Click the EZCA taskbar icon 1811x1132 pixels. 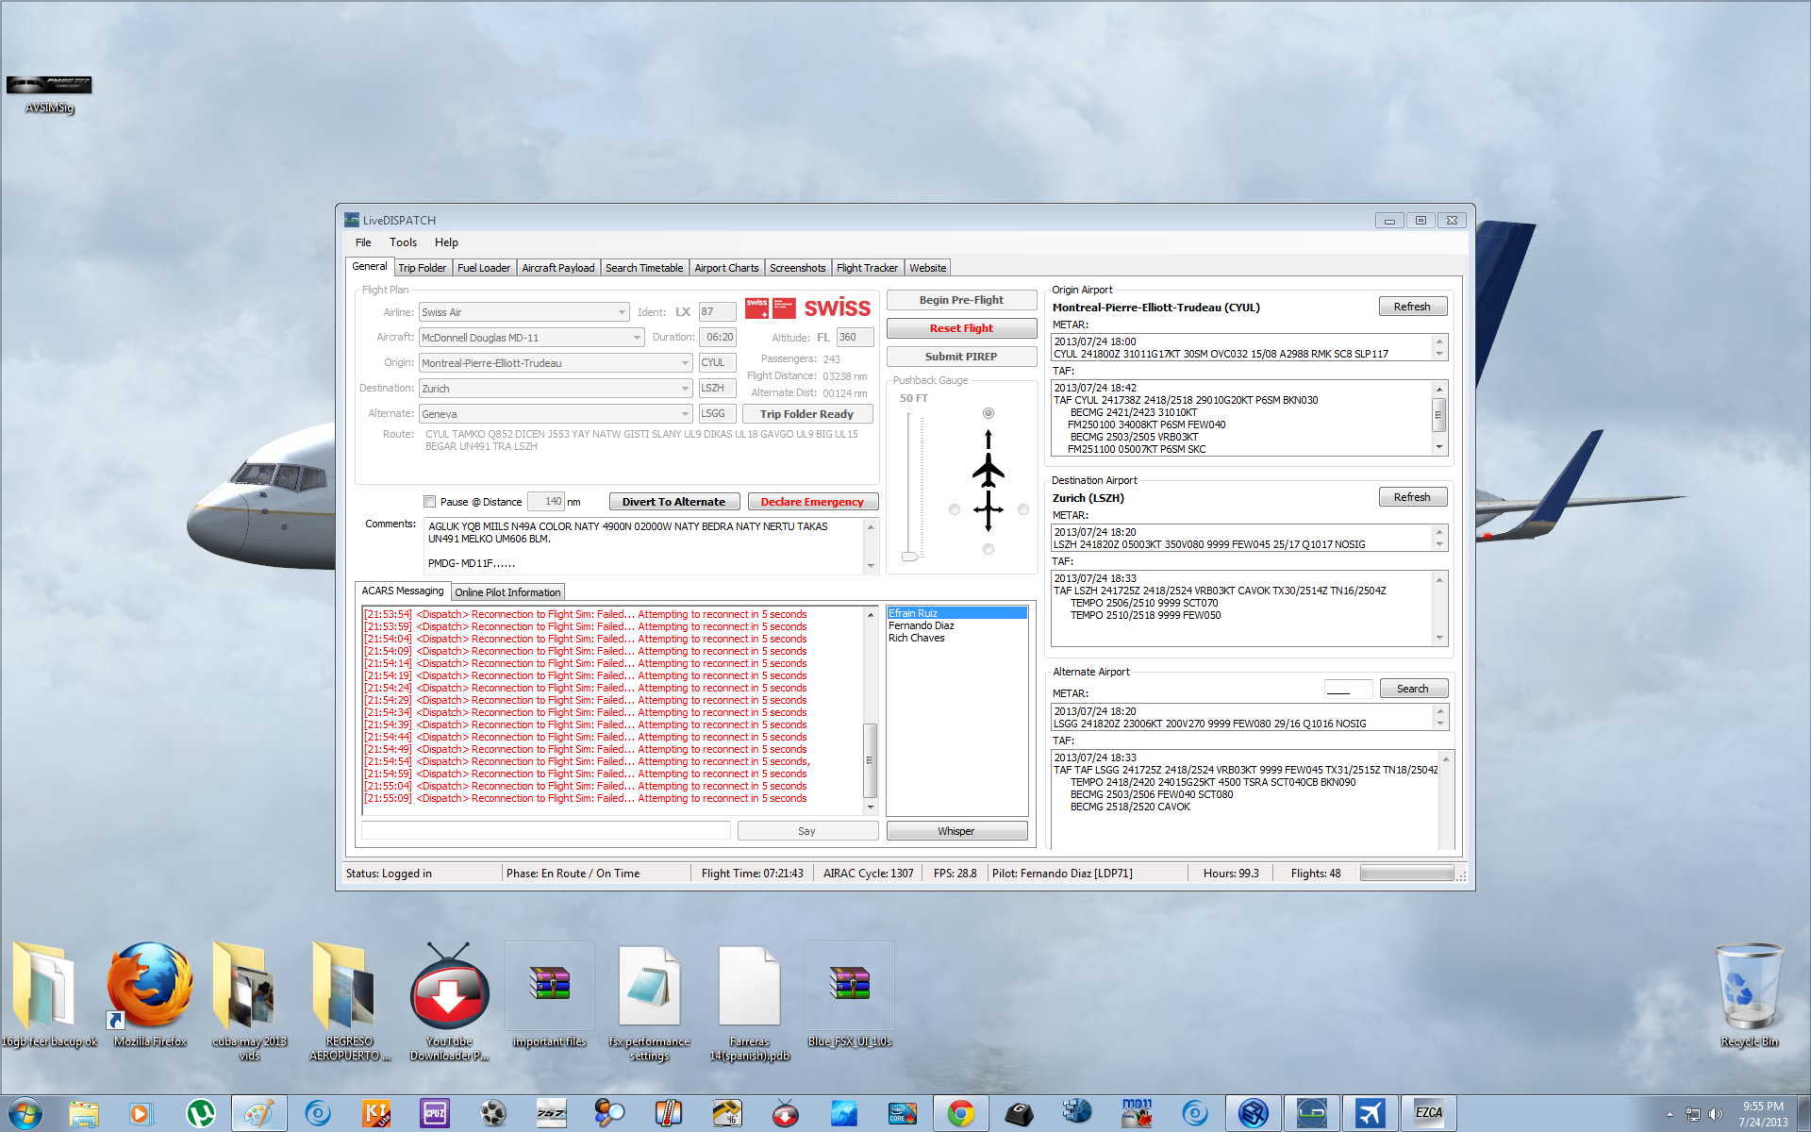pos(1428,1113)
